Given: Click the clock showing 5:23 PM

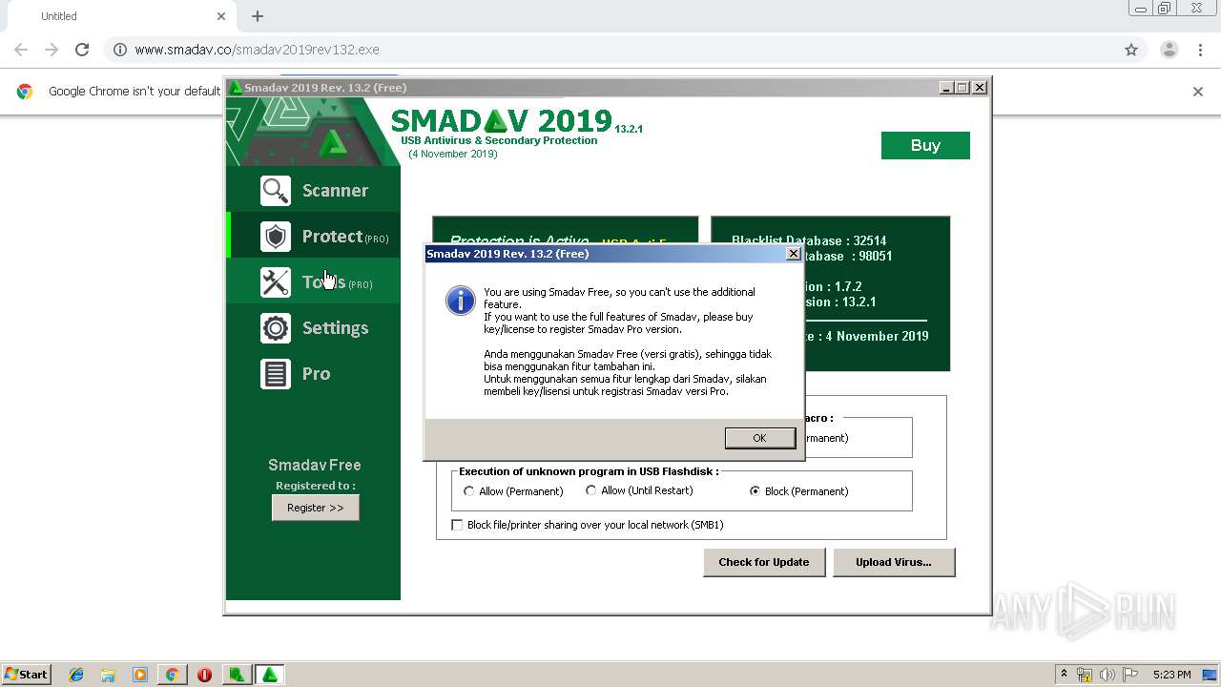Looking at the screenshot, I should pos(1172,675).
